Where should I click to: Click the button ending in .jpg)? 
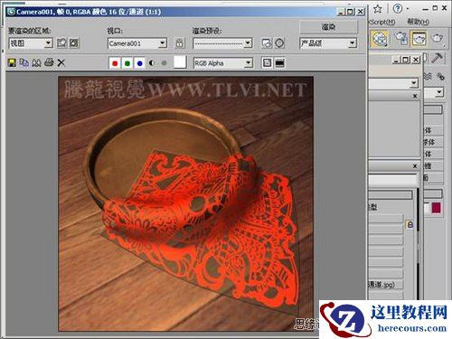point(385,285)
